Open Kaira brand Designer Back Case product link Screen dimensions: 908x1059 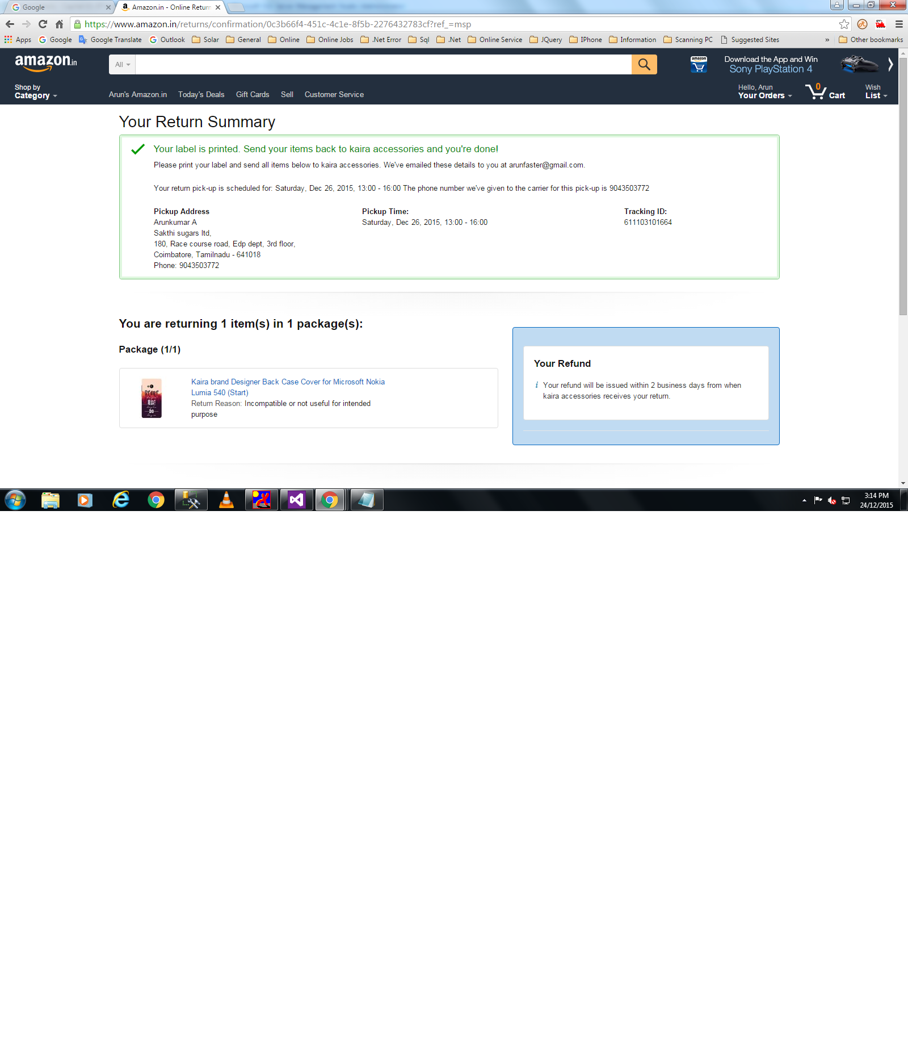pyautogui.click(x=288, y=387)
